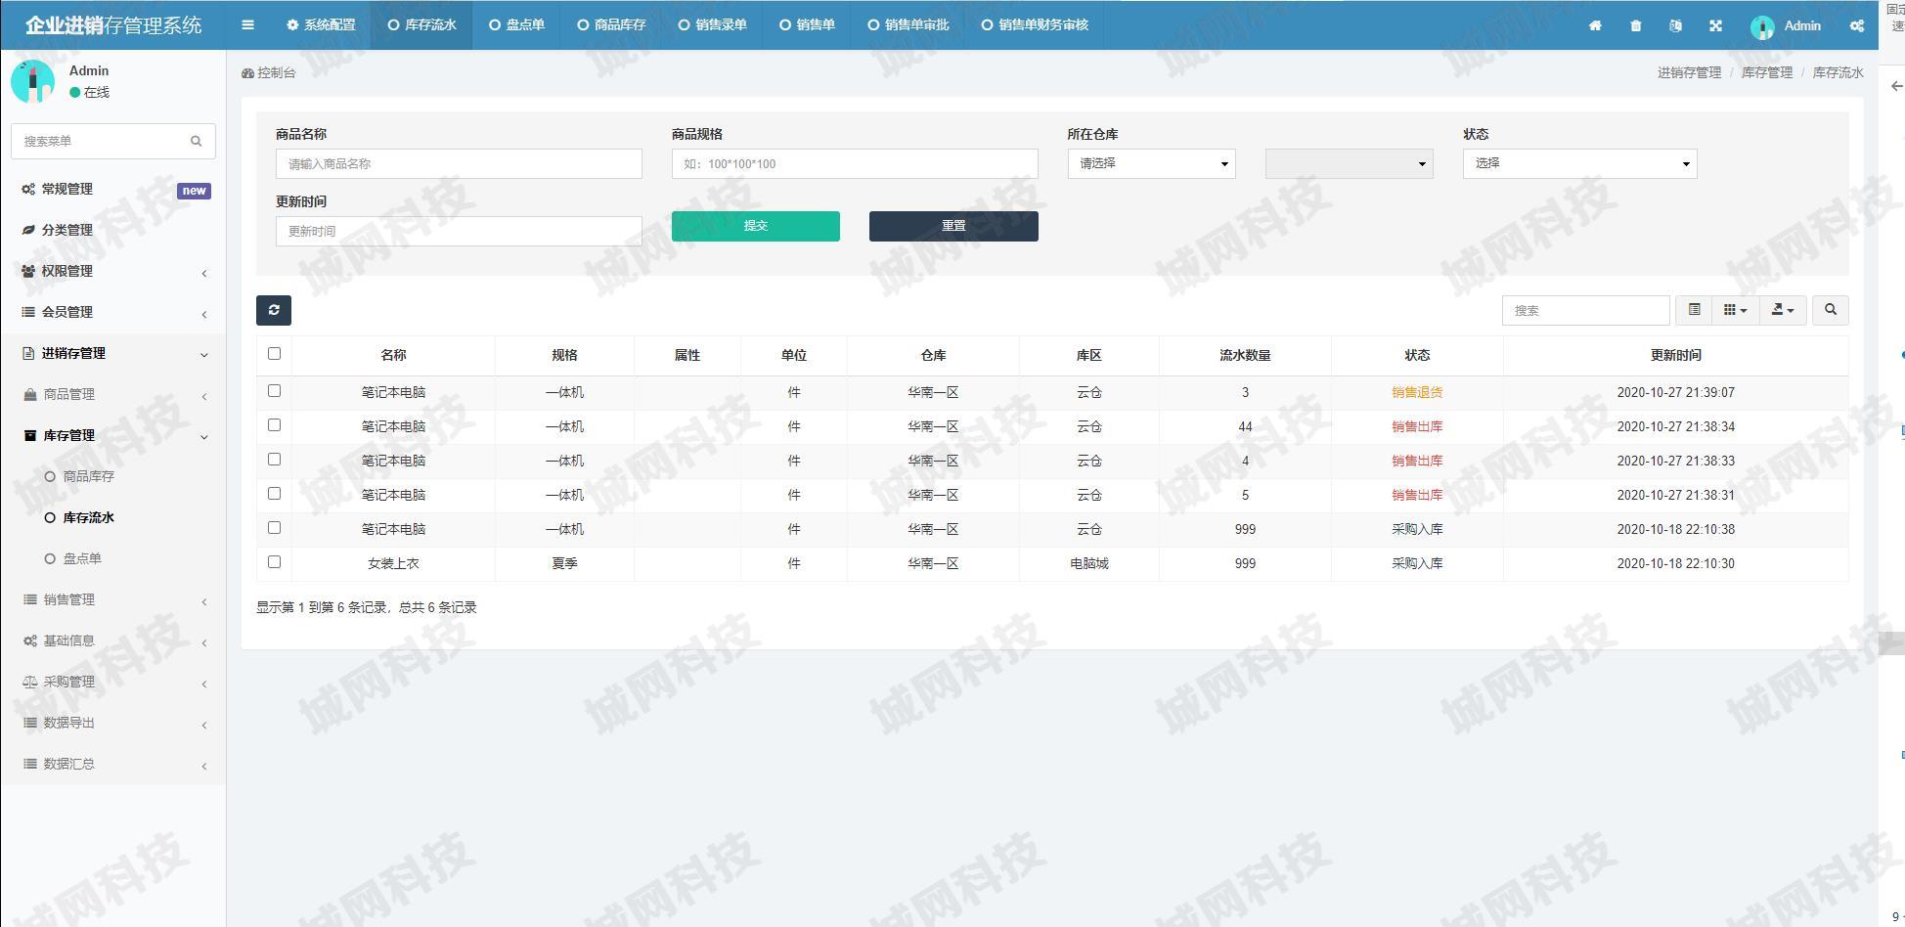
Task: Click the magnifier search toggle button beside export
Action: 1831,310
